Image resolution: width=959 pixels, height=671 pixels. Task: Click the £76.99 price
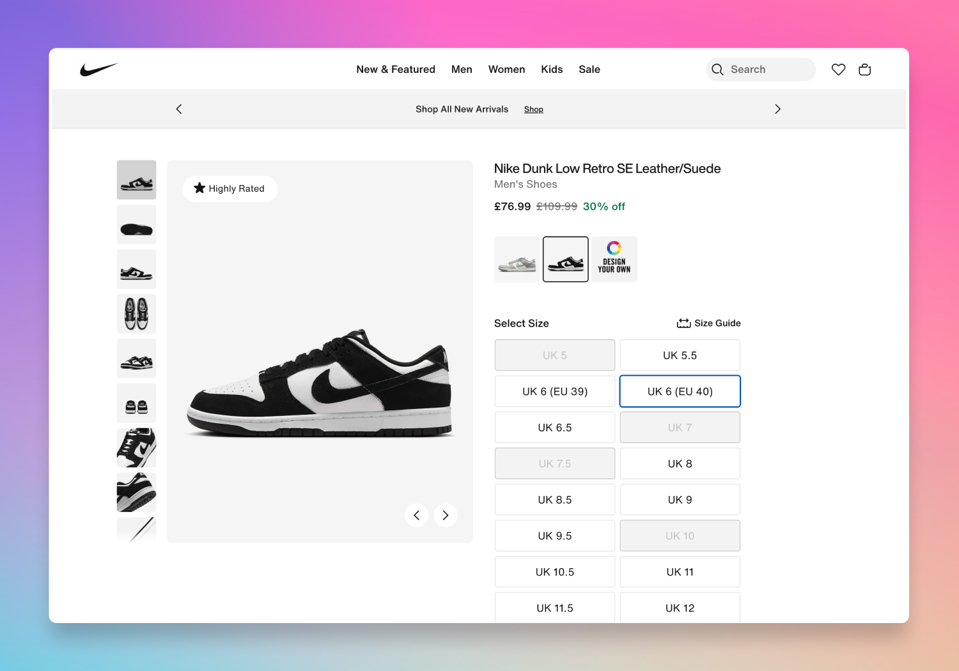(x=513, y=206)
